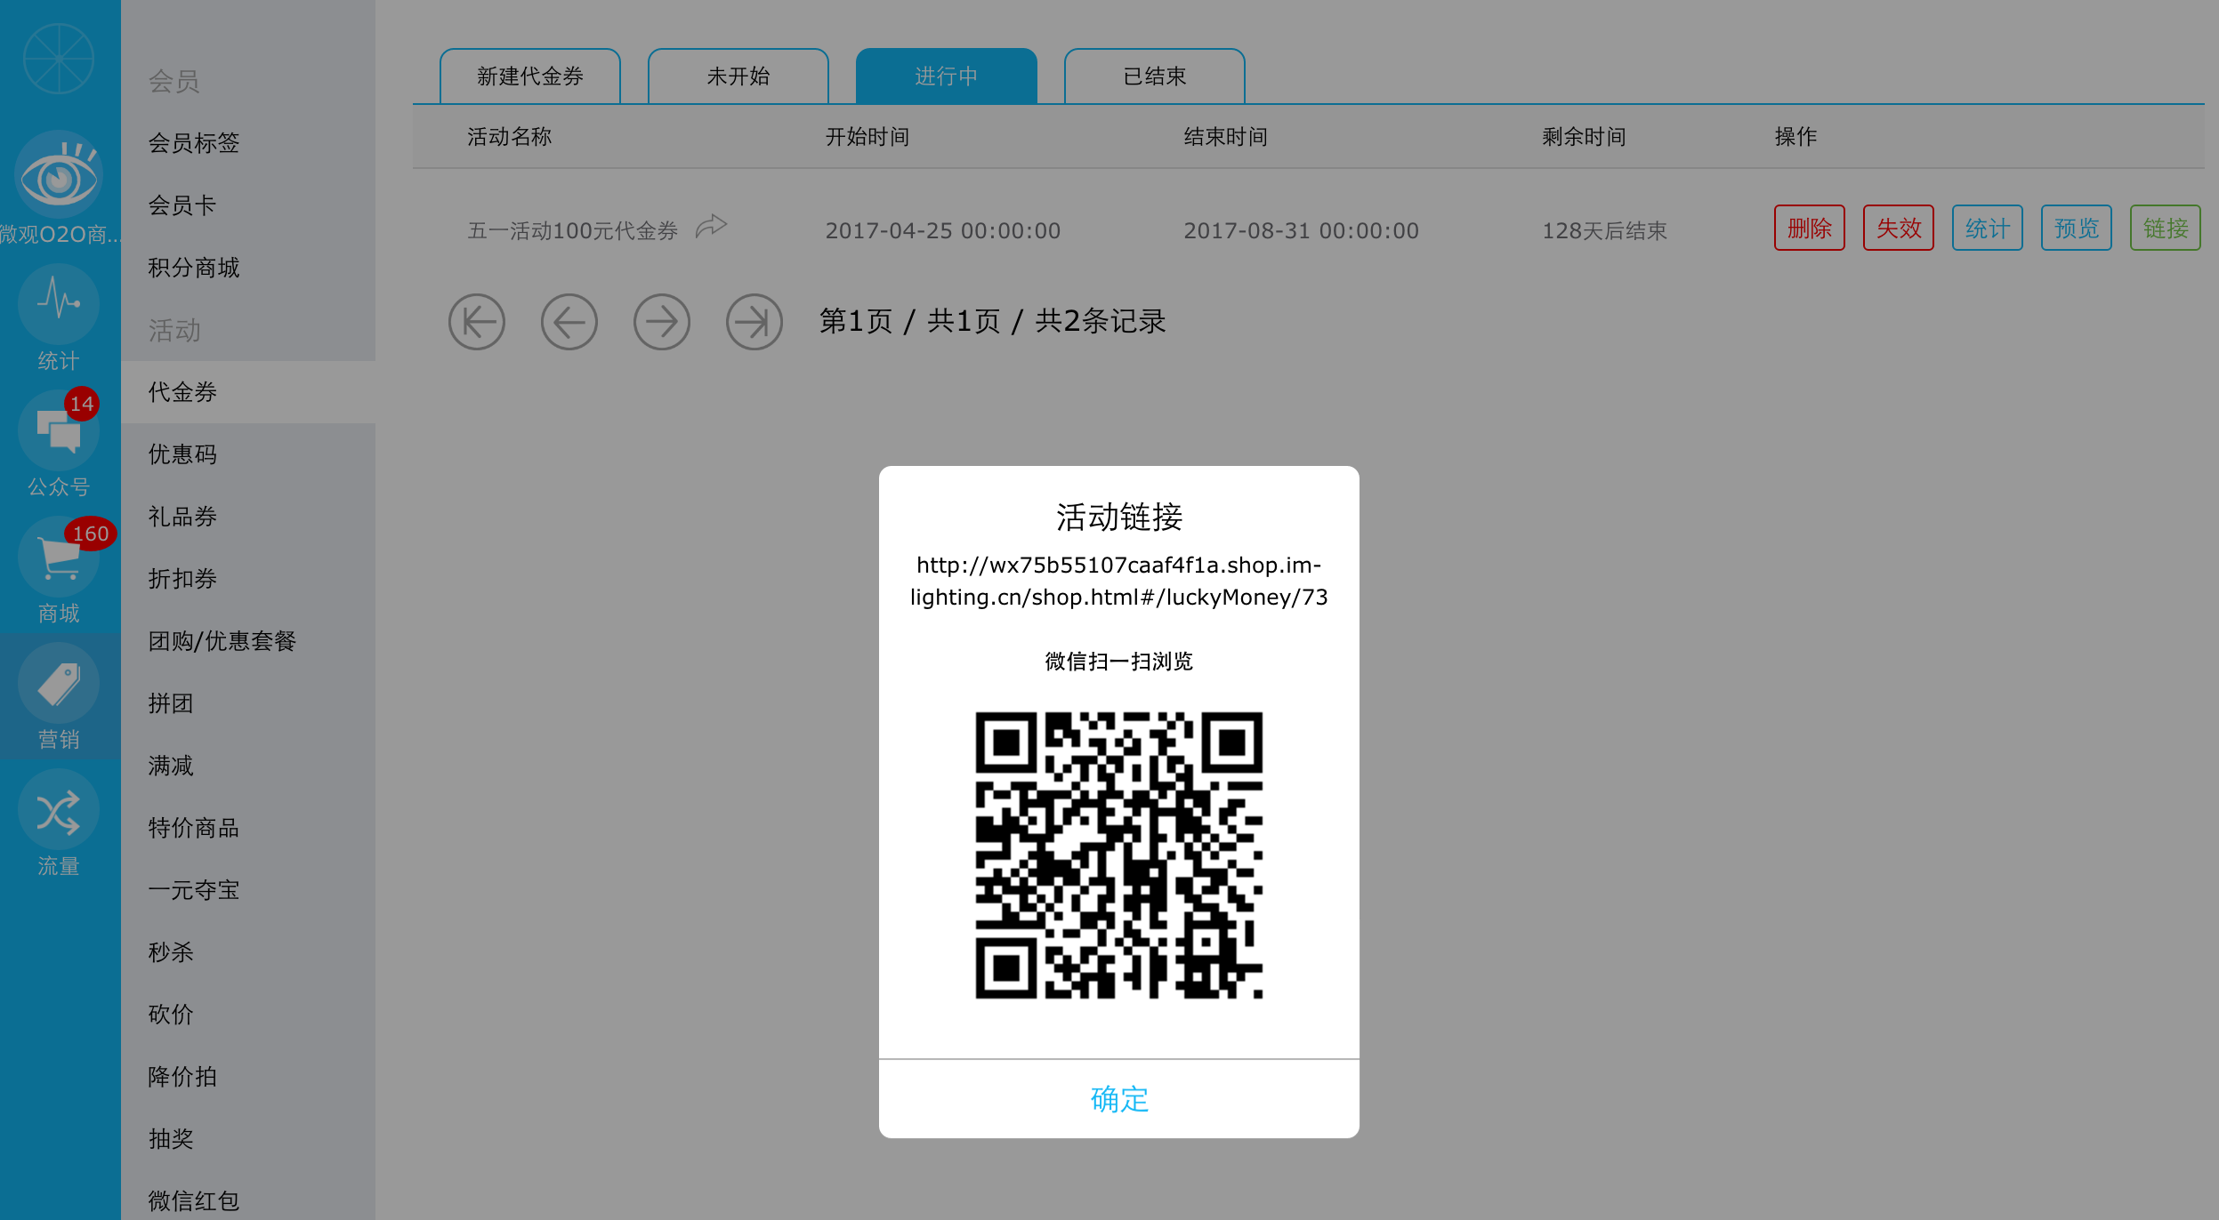Go to last page arrow button

[754, 322]
